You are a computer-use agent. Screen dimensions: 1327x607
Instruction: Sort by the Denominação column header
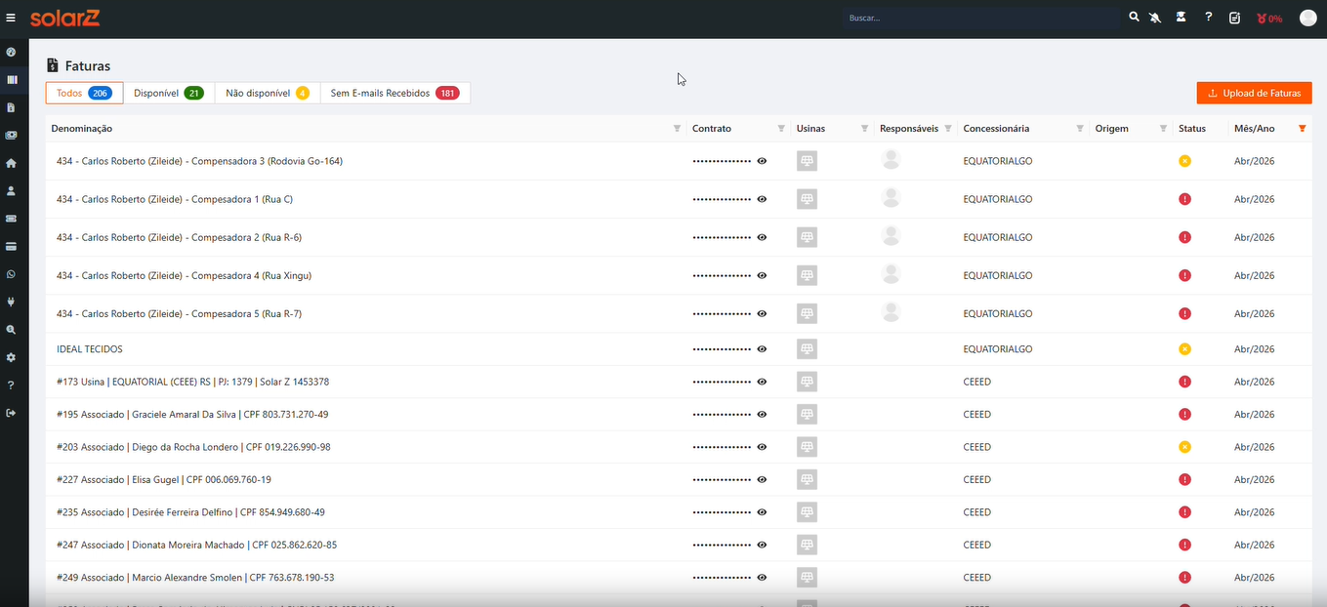pos(82,129)
